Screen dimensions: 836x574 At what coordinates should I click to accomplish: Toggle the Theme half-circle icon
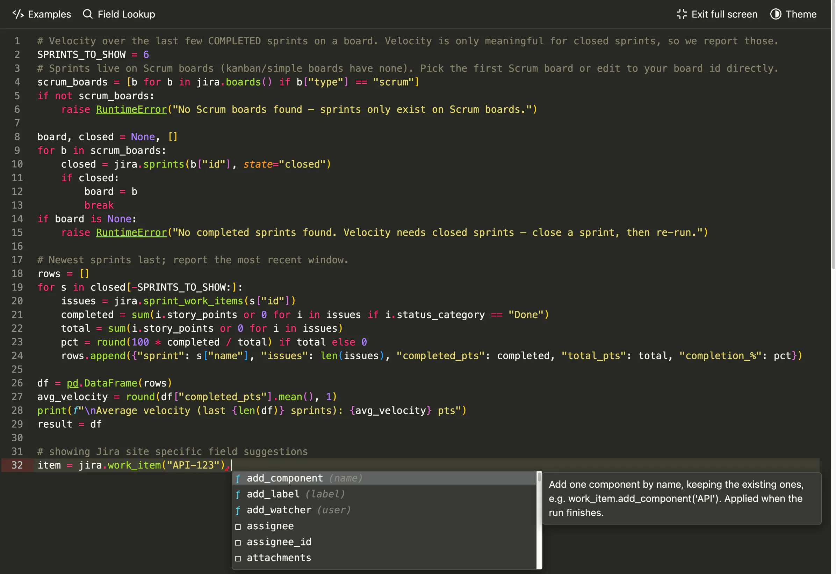pos(776,14)
